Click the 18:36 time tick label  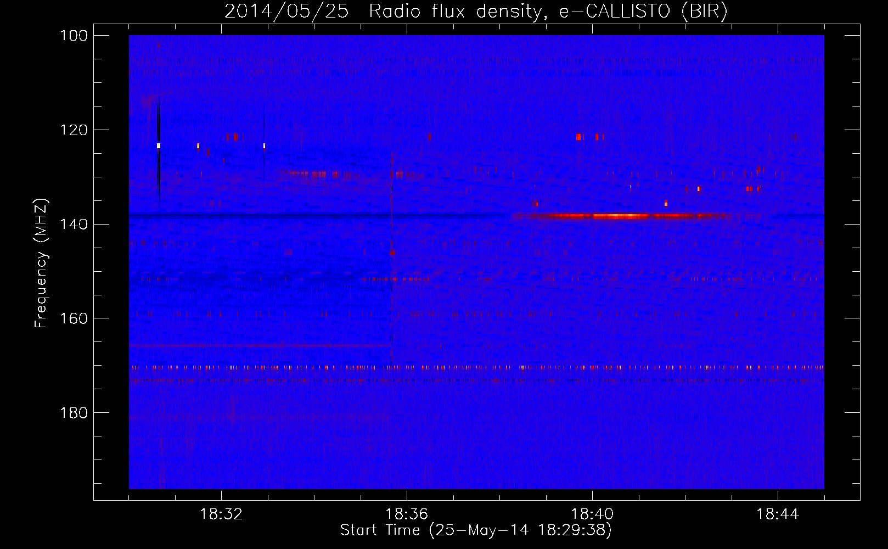click(x=407, y=514)
